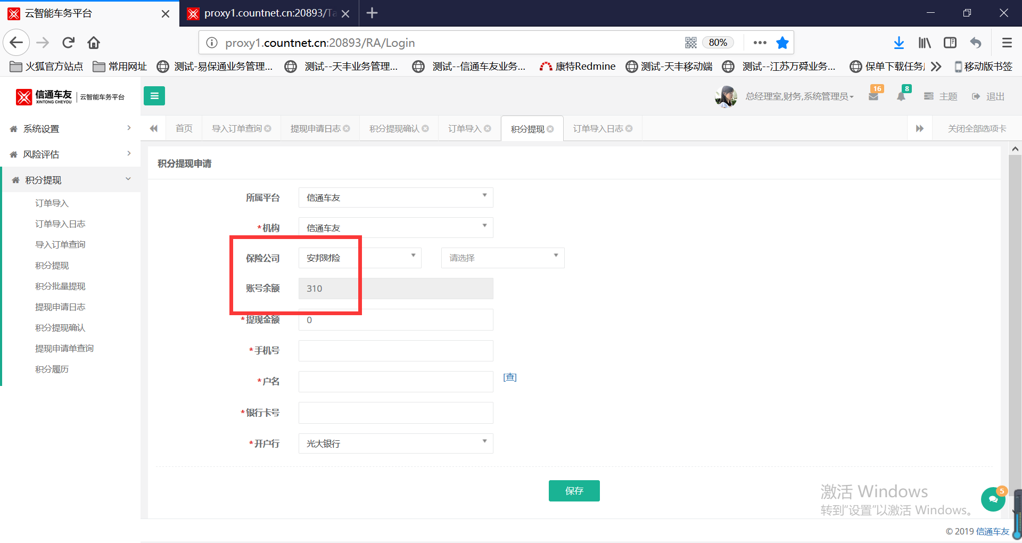Open the Firefox hamburger menu
The image size is (1022, 543).
point(1007,43)
